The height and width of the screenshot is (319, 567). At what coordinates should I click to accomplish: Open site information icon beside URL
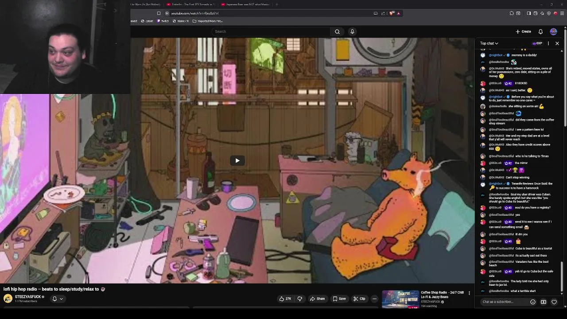(167, 13)
